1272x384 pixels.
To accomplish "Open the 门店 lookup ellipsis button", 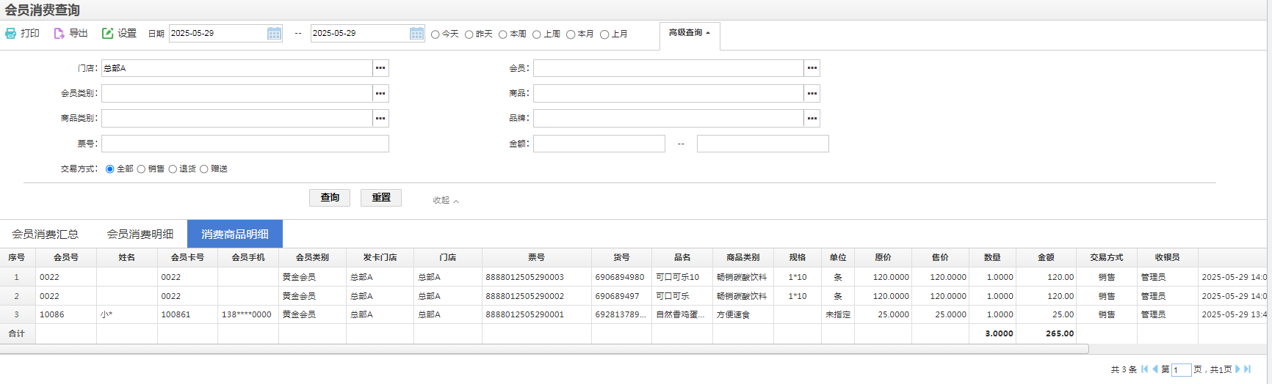I will [x=380, y=68].
